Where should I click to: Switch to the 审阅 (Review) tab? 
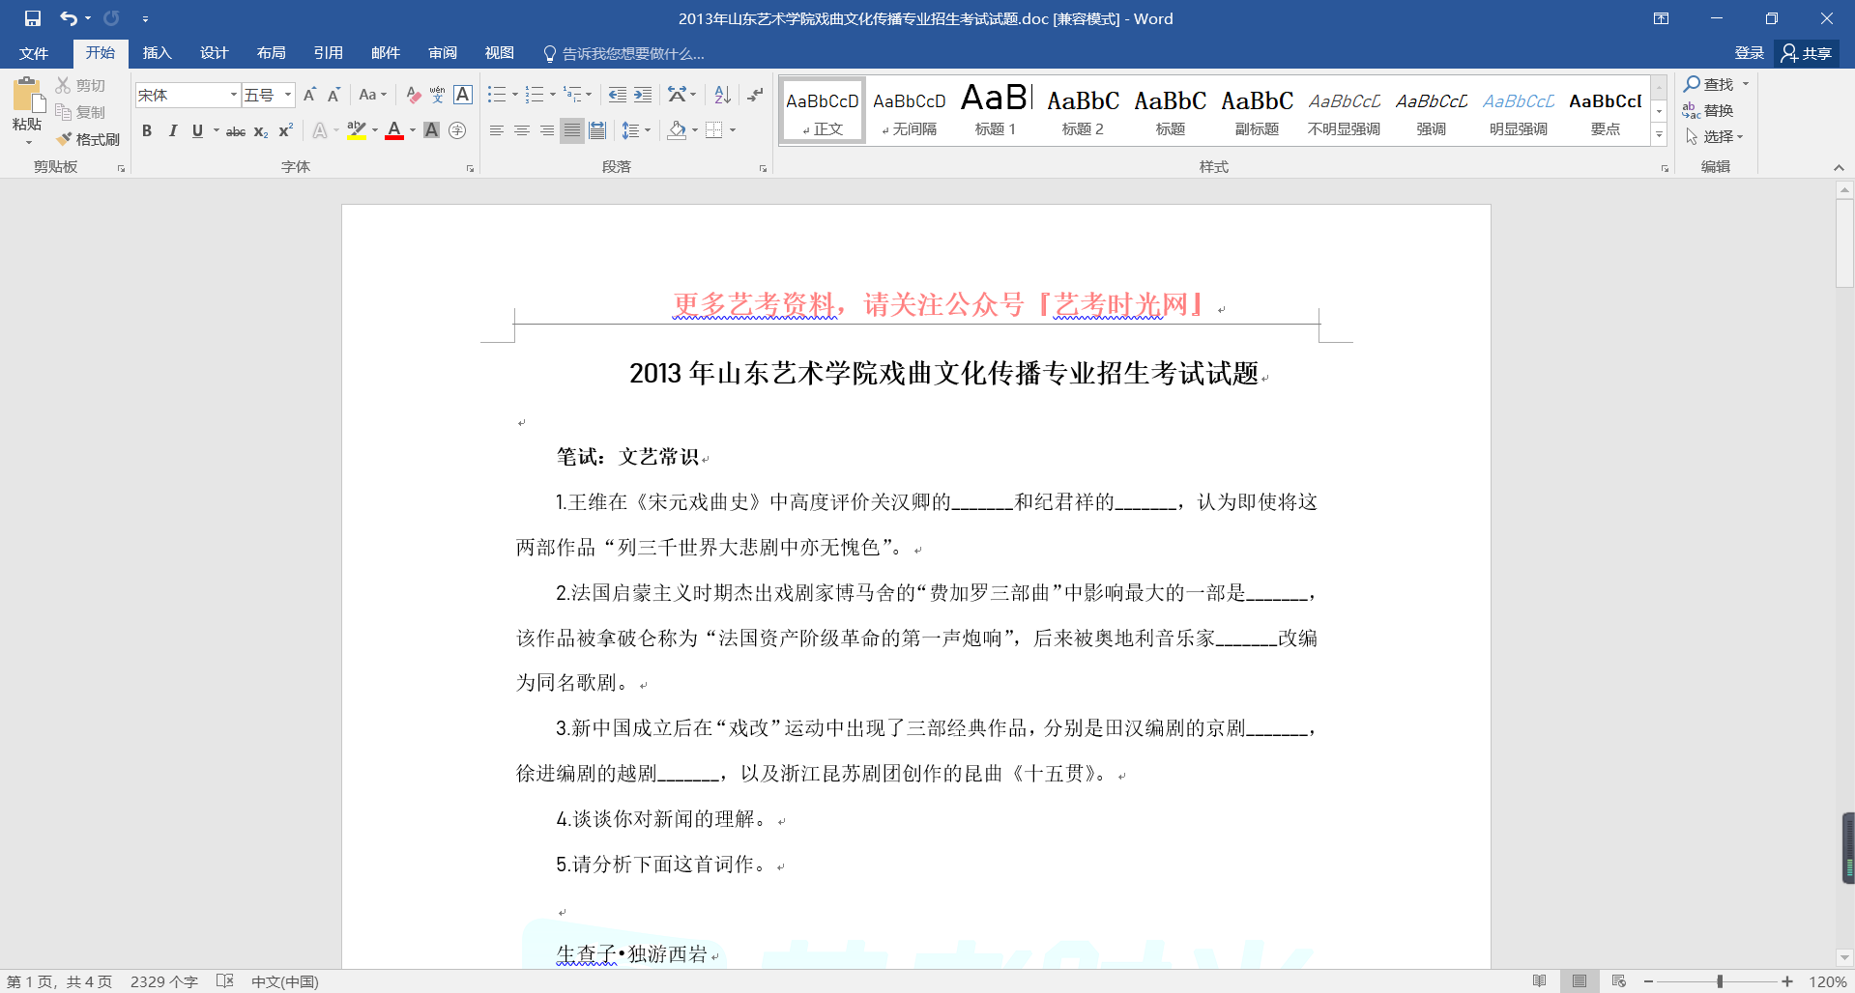click(442, 53)
